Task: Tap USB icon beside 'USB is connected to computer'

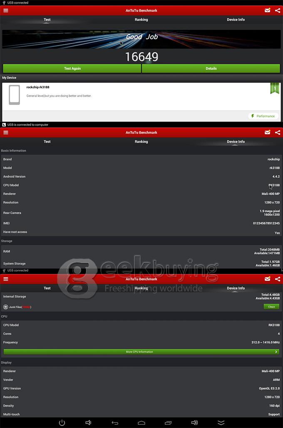Action: point(4,125)
